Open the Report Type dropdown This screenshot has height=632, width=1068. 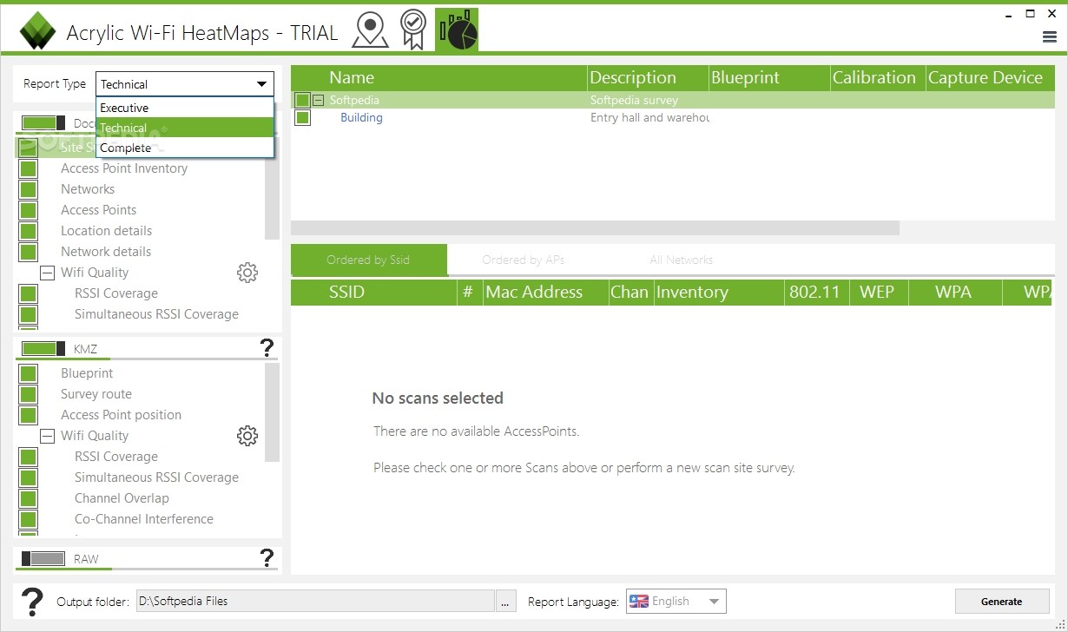pyautogui.click(x=185, y=84)
